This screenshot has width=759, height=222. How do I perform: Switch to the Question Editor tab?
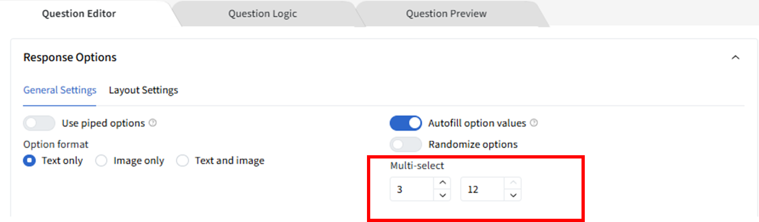pyautogui.click(x=79, y=14)
